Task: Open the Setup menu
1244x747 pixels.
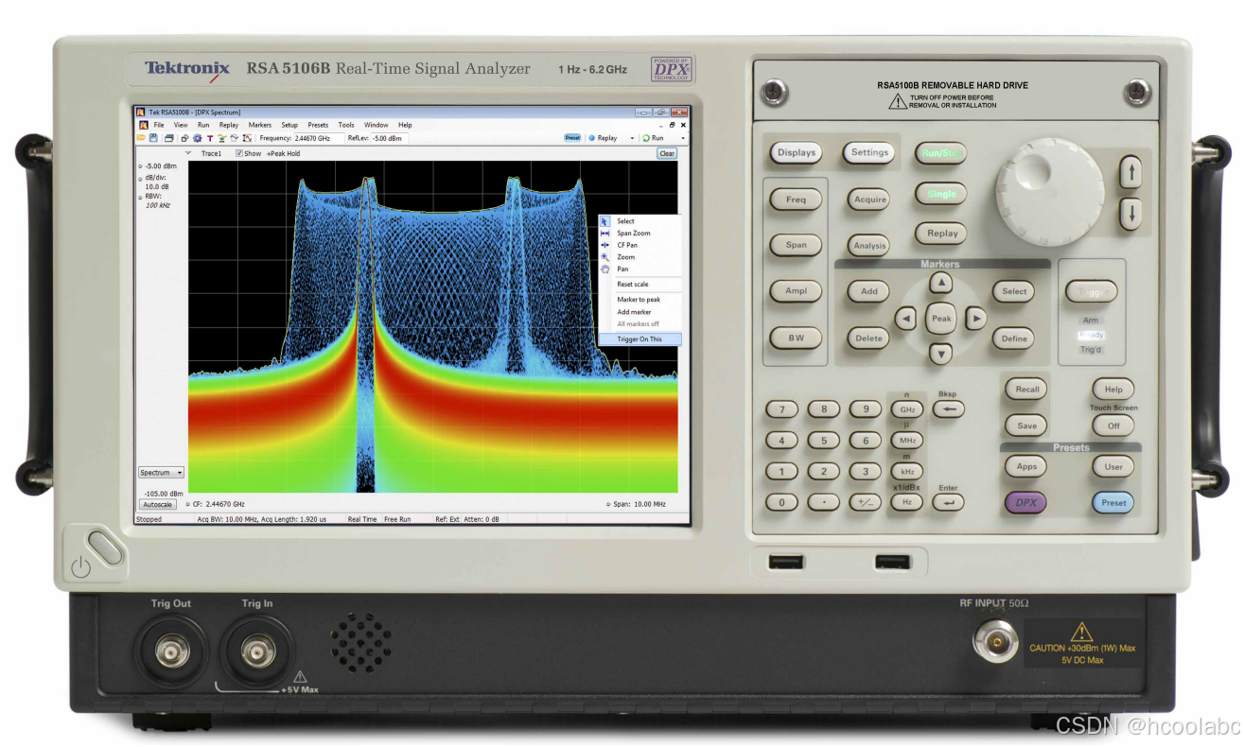Action: 289,125
